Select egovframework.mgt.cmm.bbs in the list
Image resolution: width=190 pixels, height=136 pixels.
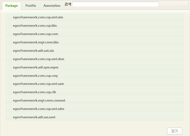coord(36,42)
